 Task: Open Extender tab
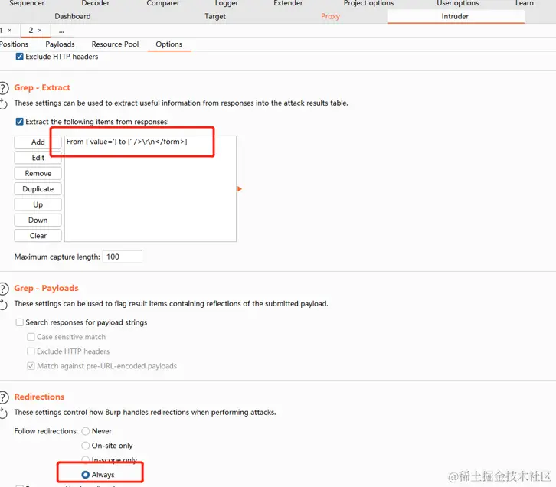[x=288, y=3]
